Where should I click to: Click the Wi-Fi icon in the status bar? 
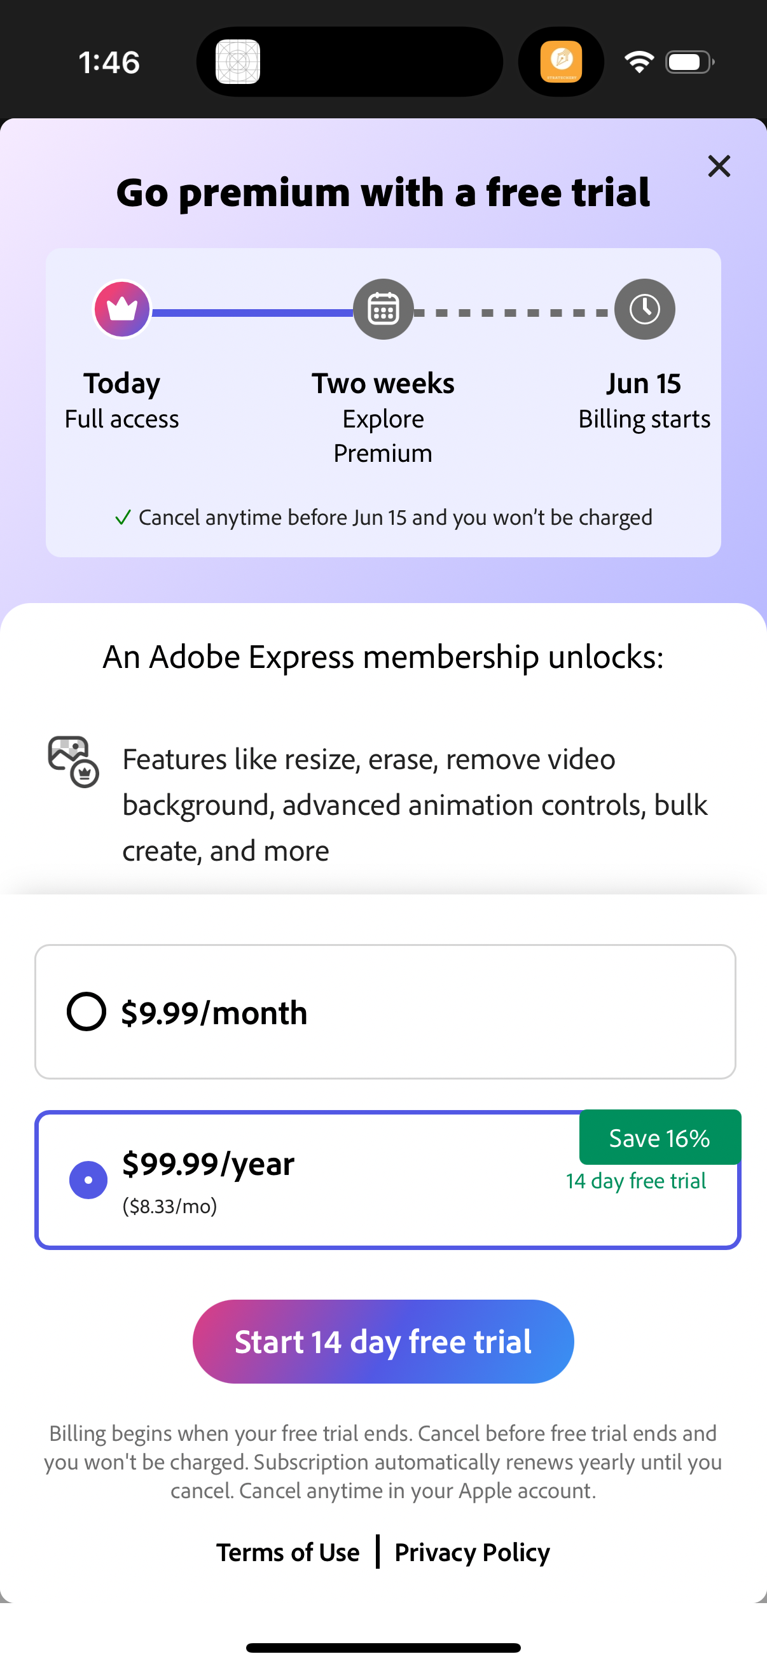point(638,62)
